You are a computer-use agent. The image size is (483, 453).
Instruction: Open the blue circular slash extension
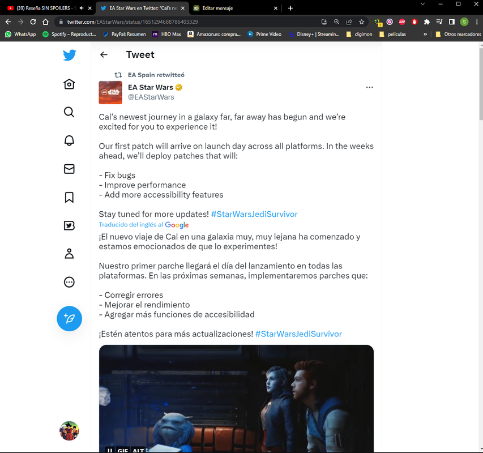click(390, 22)
